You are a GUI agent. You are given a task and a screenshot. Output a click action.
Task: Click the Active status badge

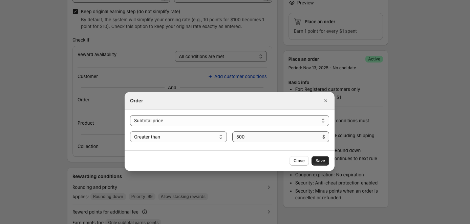374,59
